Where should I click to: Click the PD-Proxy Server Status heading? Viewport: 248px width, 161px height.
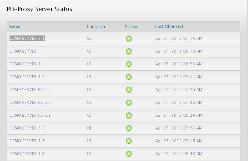pyautogui.click(x=39, y=9)
